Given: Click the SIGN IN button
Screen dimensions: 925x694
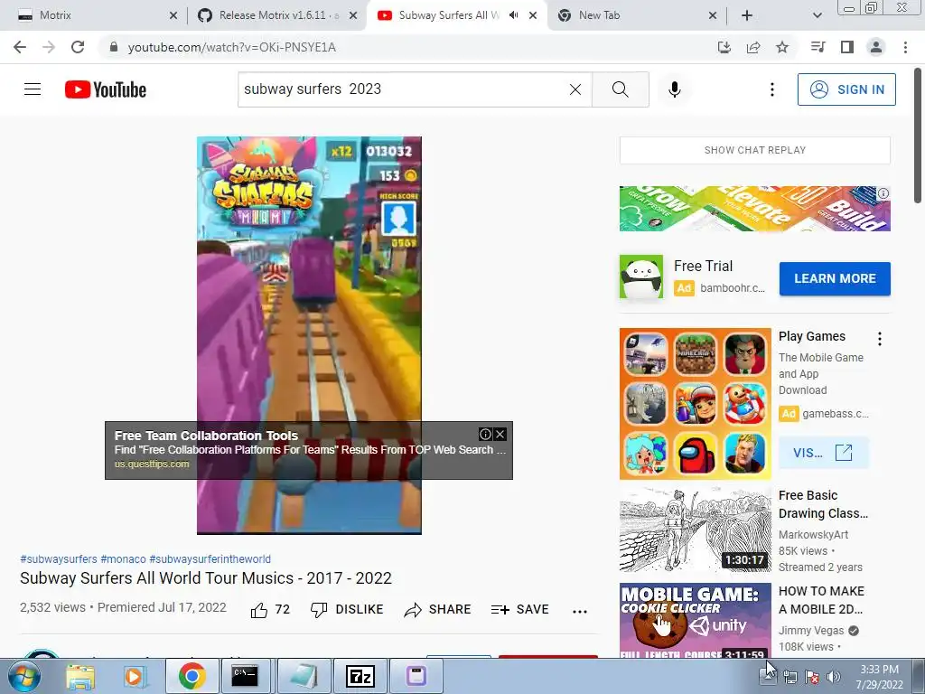Looking at the screenshot, I should point(846,89).
